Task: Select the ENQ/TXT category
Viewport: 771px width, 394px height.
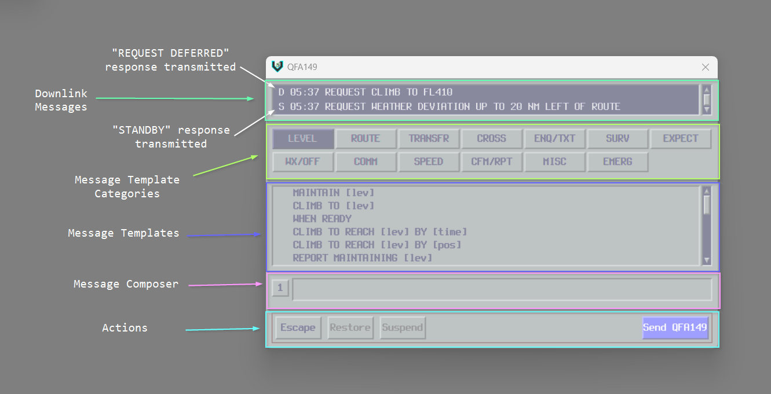Action: tap(555, 138)
